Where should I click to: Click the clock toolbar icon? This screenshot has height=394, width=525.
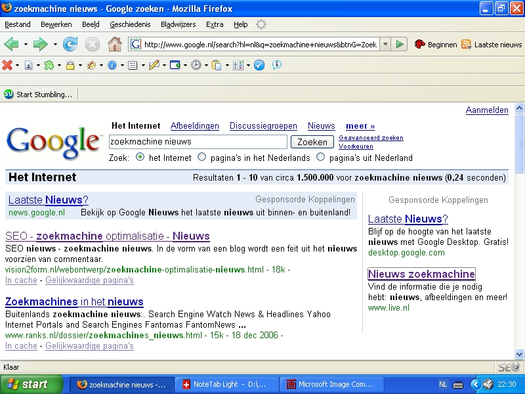click(196, 65)
